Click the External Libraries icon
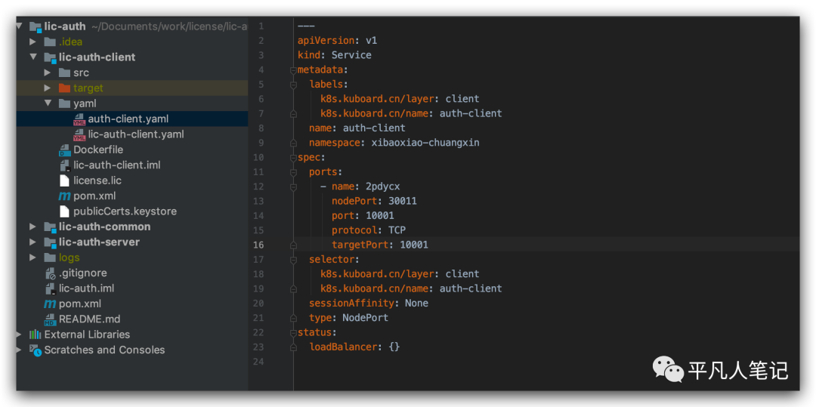816x407 pixels. [36, 335]
